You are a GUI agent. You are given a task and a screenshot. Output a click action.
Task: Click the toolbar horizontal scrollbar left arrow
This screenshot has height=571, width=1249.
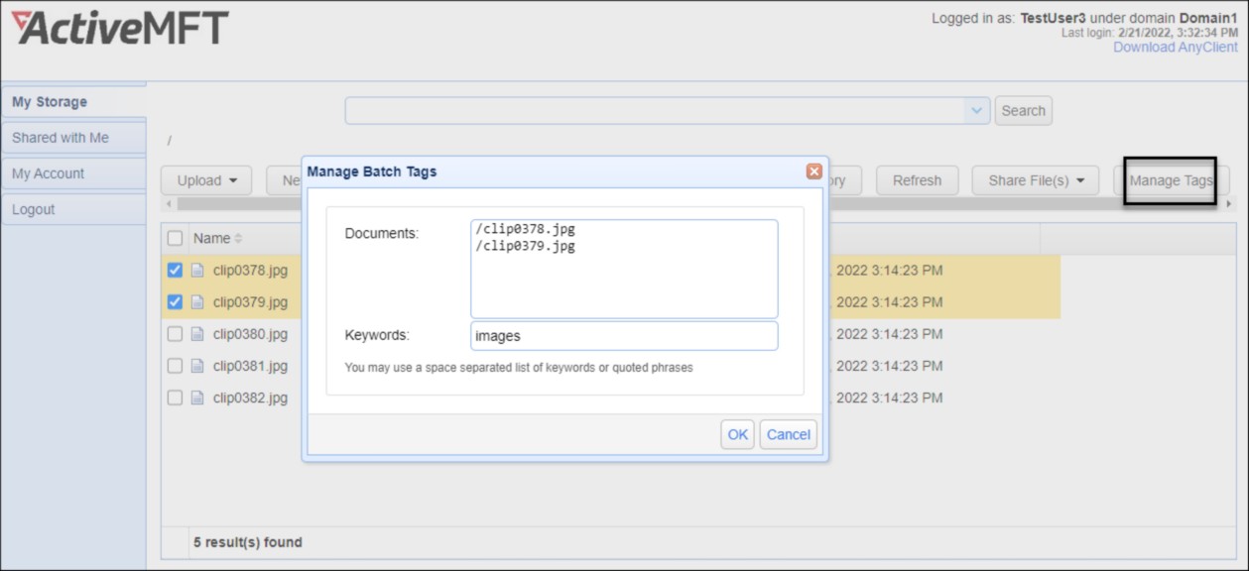pos(169,203)
